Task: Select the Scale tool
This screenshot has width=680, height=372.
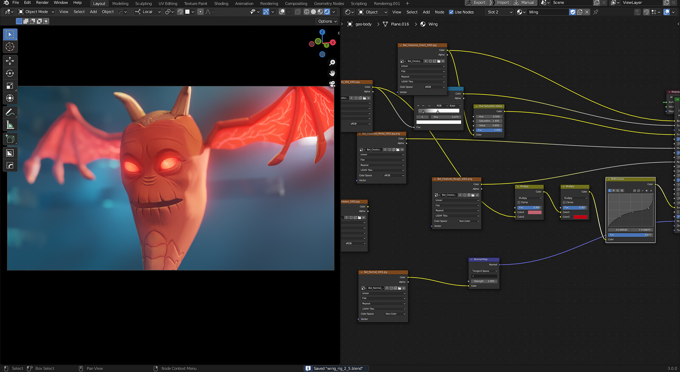Action: tap(10, 86)
